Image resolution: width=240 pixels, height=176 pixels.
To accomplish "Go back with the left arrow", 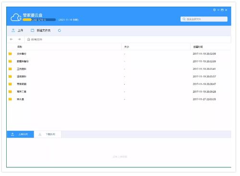I will (12, 39).
